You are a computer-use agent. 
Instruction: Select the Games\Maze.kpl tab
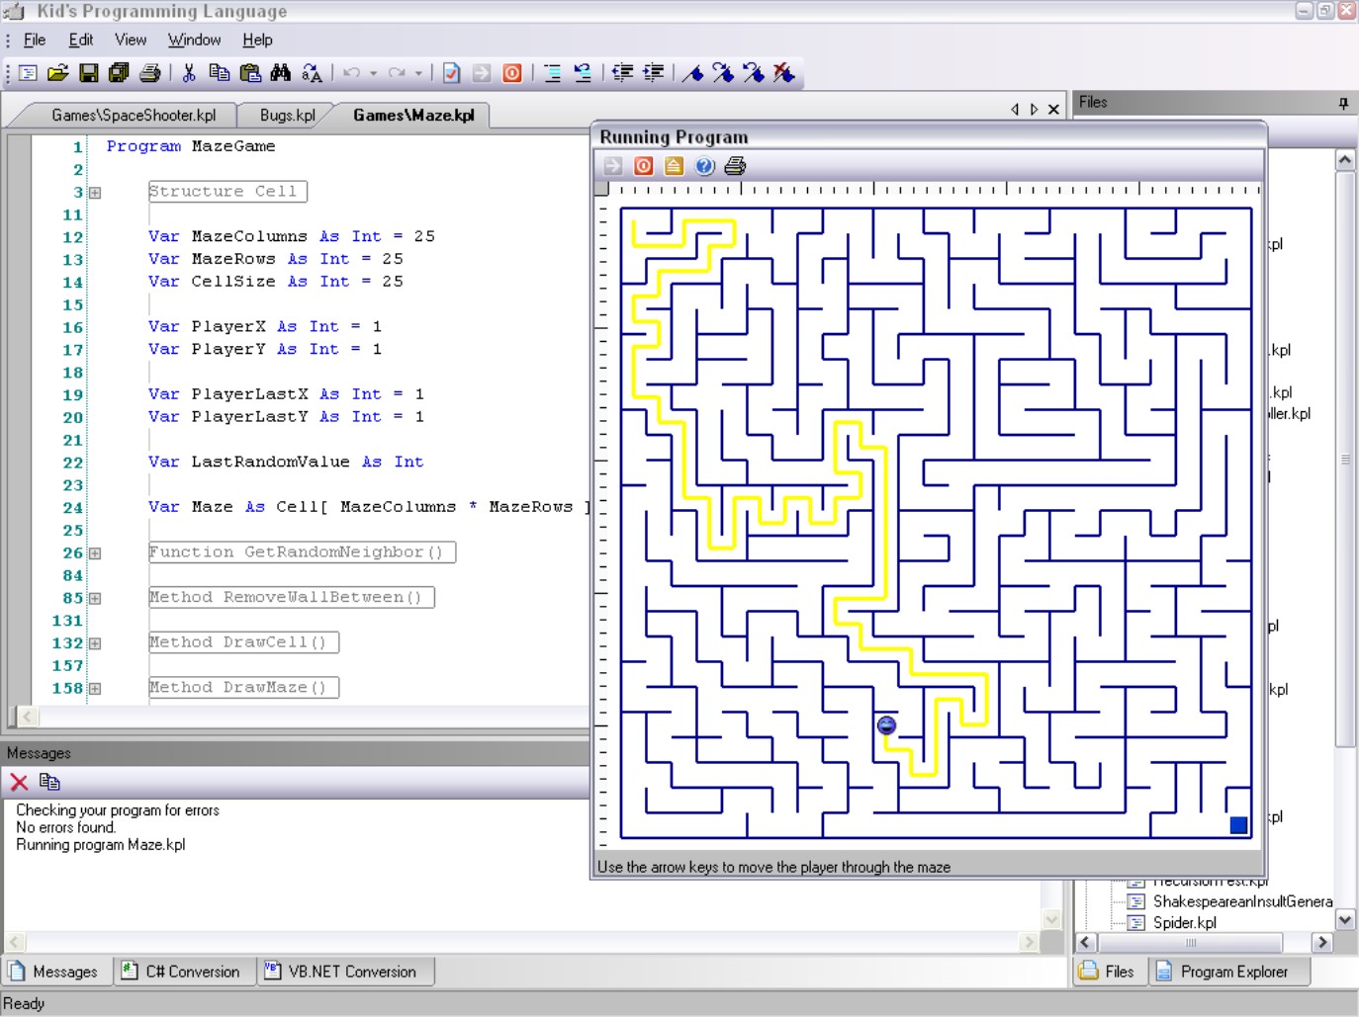[x=413, y=115]
